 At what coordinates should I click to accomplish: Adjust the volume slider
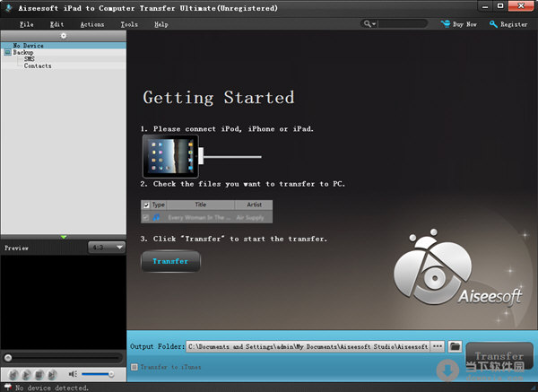[x=98, y=374]
